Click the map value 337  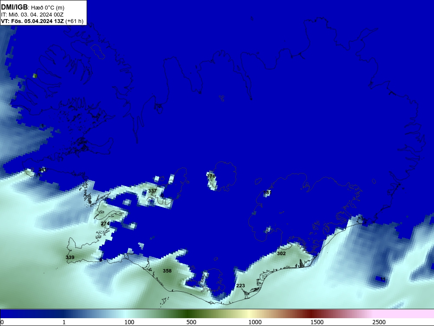[152, 191]
